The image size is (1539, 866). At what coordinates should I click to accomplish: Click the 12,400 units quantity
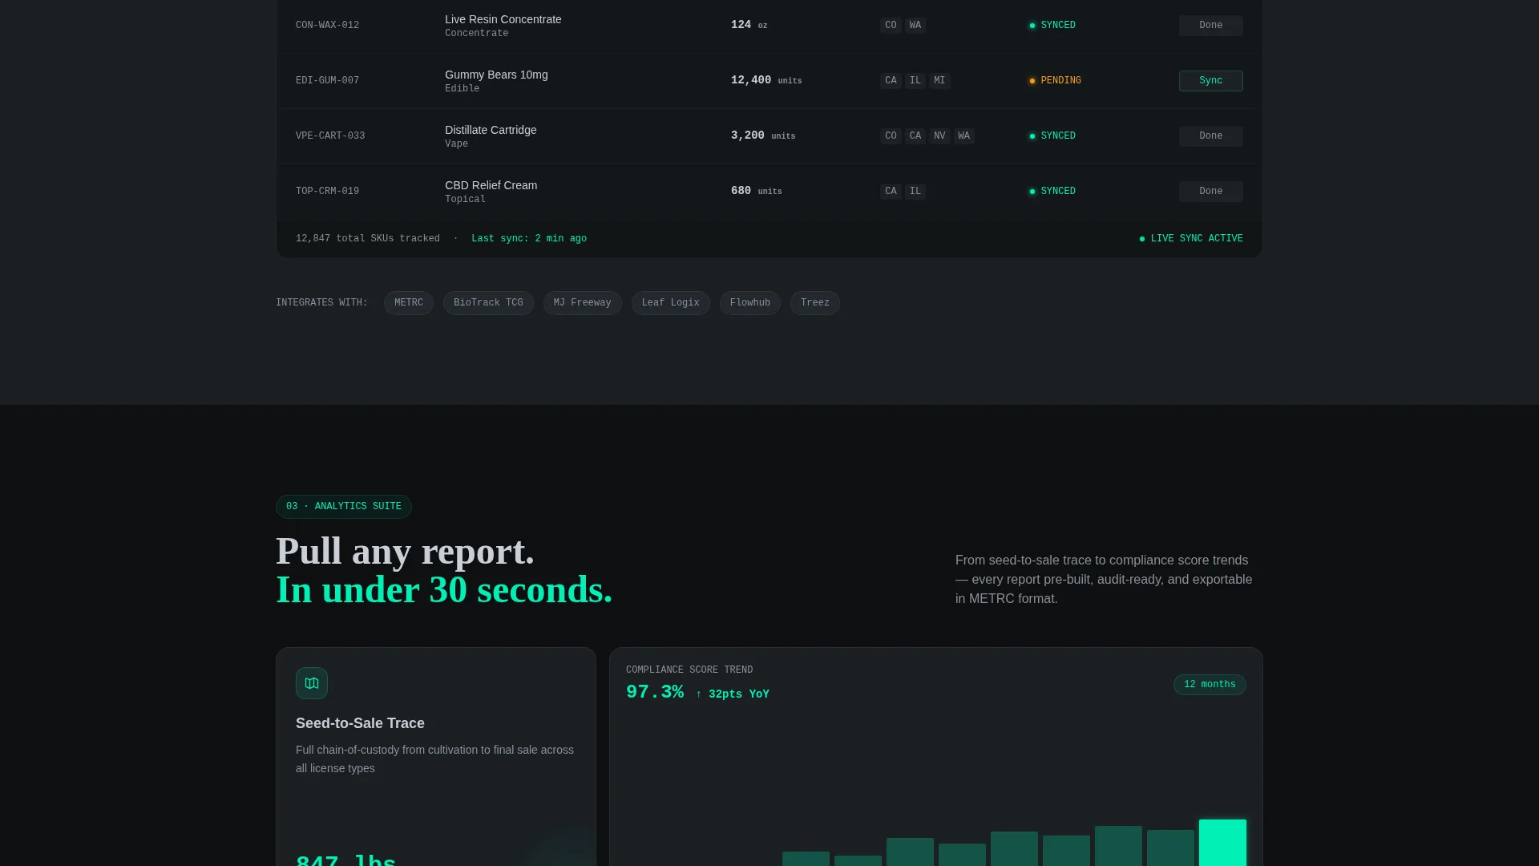point(766,80)
